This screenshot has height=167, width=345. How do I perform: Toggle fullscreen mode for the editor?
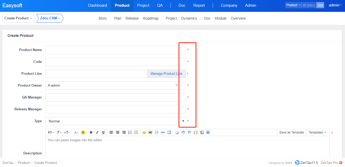pyautogui.click(x=196, y=132)
